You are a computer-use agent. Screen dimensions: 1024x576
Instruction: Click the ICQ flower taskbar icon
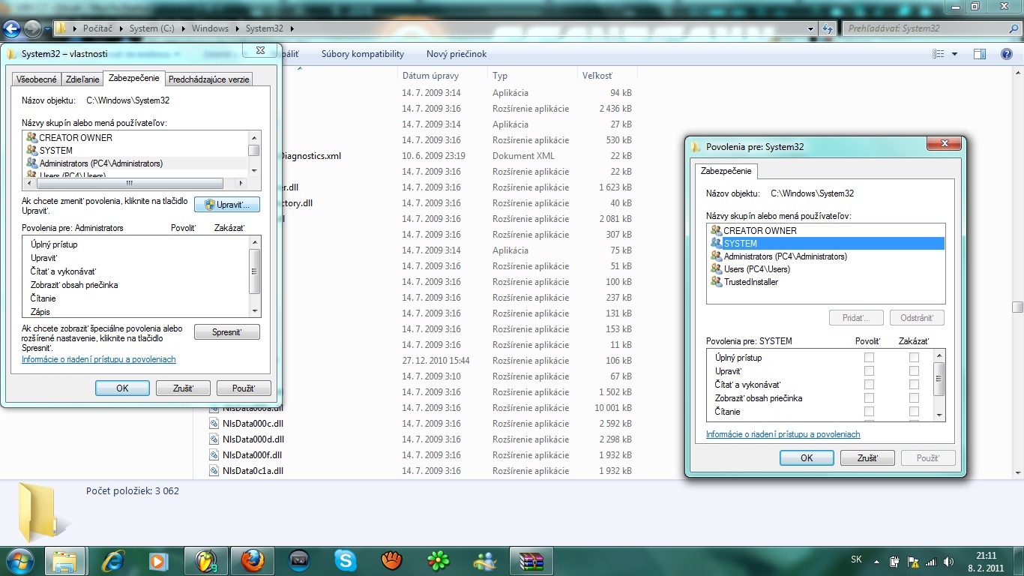[x=438, y=560]
